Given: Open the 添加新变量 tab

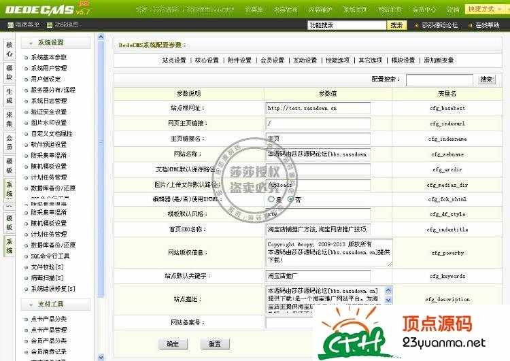Looking at the screenshot, I should (x=439, y=61).
